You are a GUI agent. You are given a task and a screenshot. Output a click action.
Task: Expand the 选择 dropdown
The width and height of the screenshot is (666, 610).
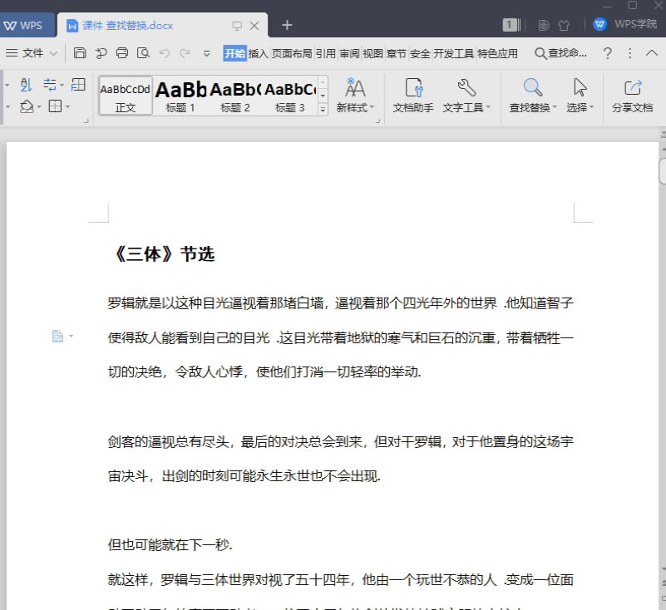[592, 108]
